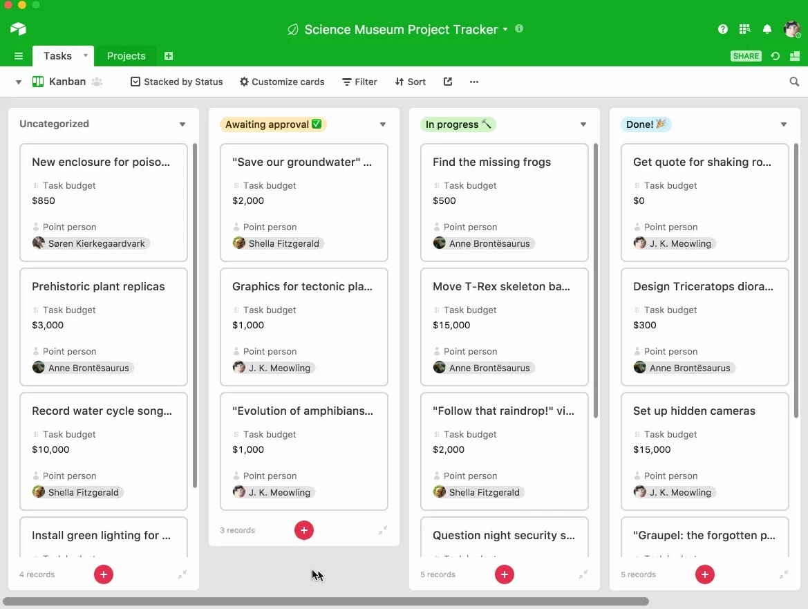Check notifications via the bell icon
The width and height of the screenshot is (808, 609).
click(767, 28)
